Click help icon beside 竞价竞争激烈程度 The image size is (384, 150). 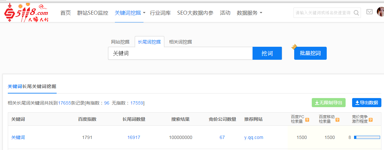pyautogui.click(x=371, y=120)
